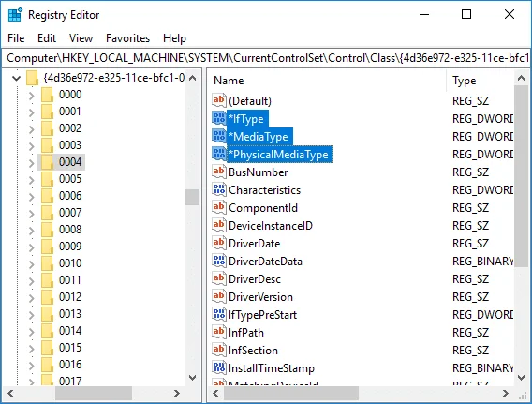Select the DriverDesc value name
The image size is (532, 404).
coord(255,279)
